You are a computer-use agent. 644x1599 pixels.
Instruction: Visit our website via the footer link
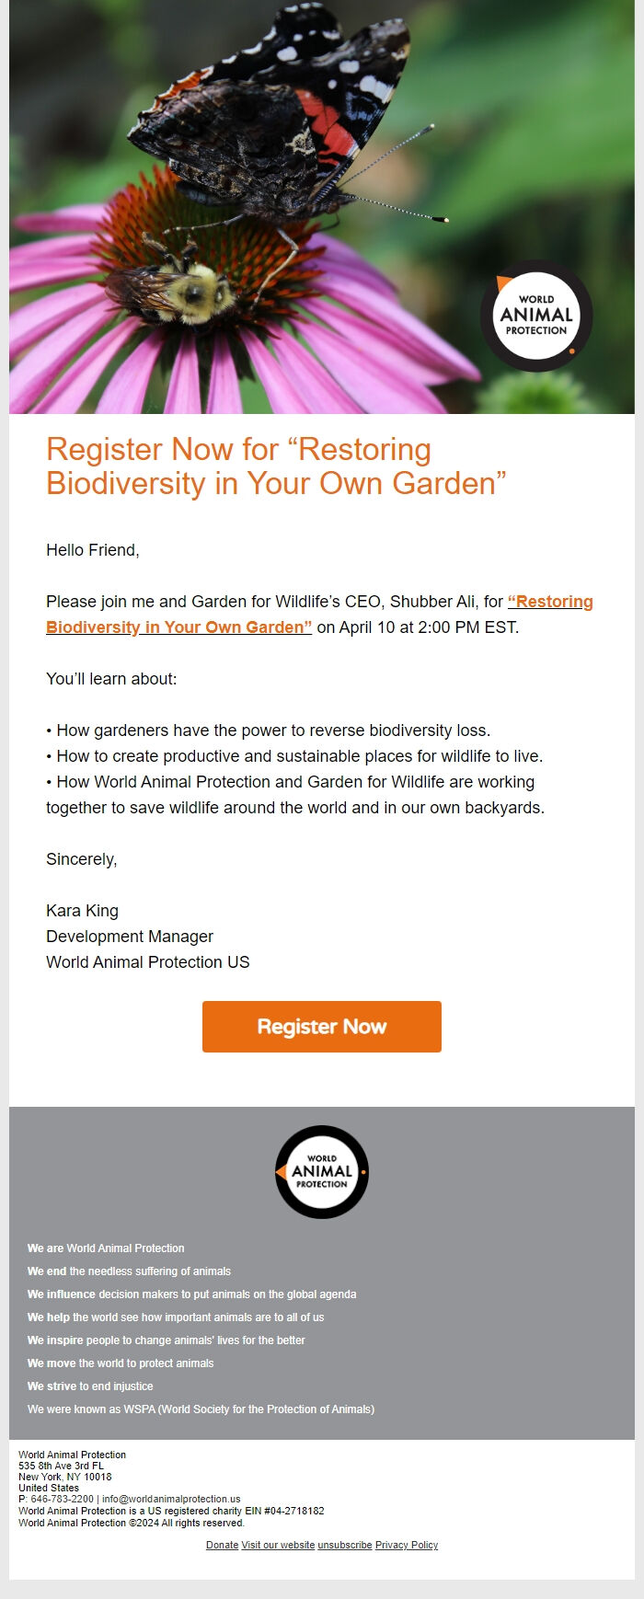coord(277,1544)
